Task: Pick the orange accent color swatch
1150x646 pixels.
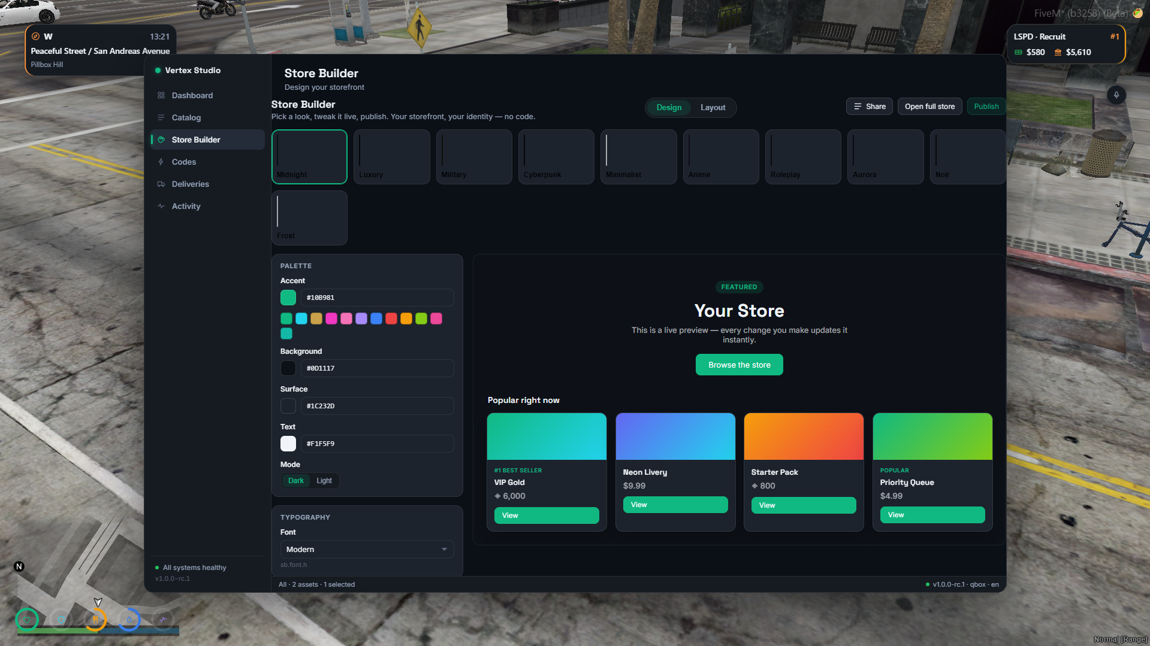Action: (406, 319)
